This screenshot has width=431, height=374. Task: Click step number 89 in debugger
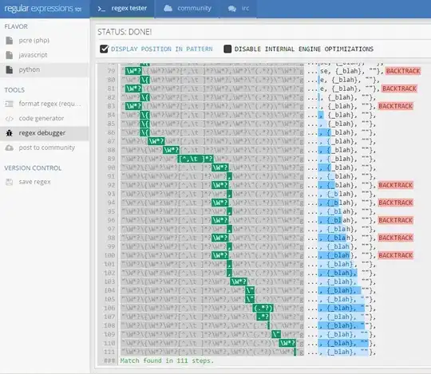[111, 159]
